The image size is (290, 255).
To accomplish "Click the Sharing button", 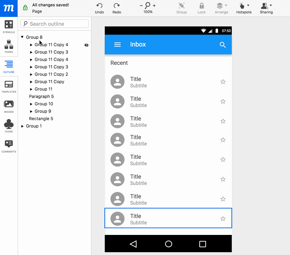I will coord(266,7).
